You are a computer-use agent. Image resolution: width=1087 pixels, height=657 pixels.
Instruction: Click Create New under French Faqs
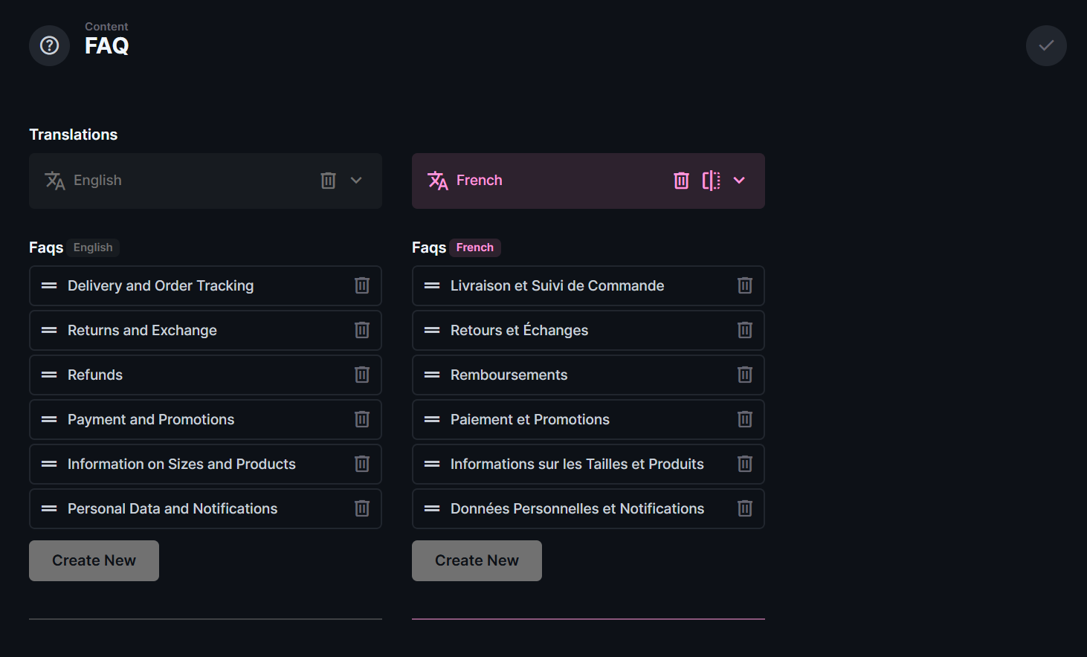[x=477, y=560]
